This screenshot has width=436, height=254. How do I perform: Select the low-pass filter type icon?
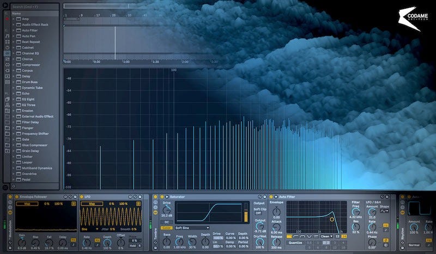tap(289, 236)
